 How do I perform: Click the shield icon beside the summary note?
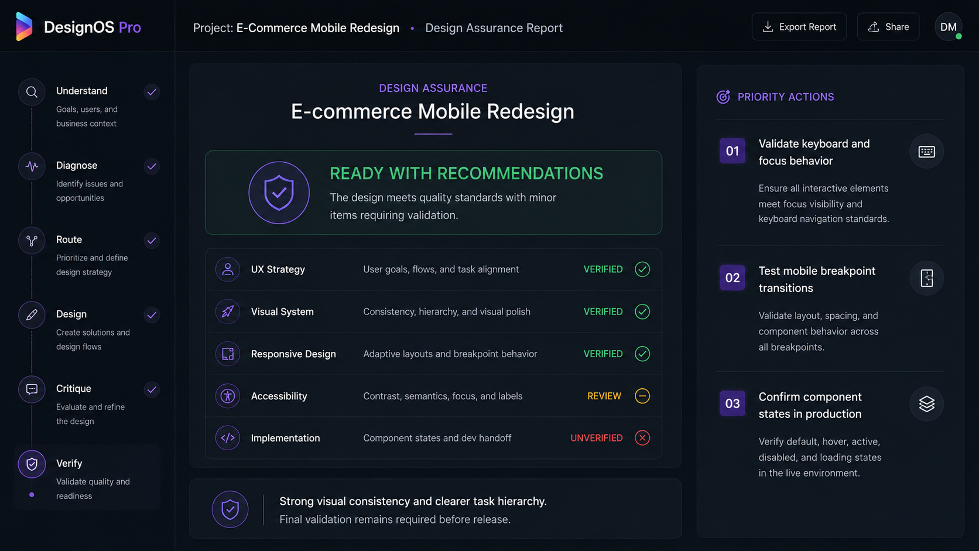(230, 509)
